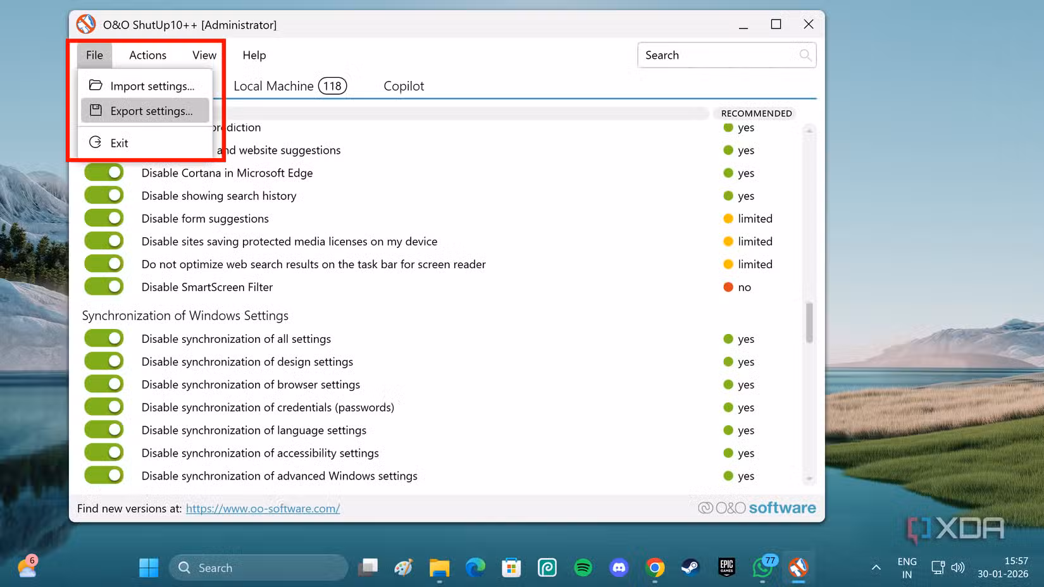Toggle Do not optimize web search results

pyautogui.click(x=104, y=263)
